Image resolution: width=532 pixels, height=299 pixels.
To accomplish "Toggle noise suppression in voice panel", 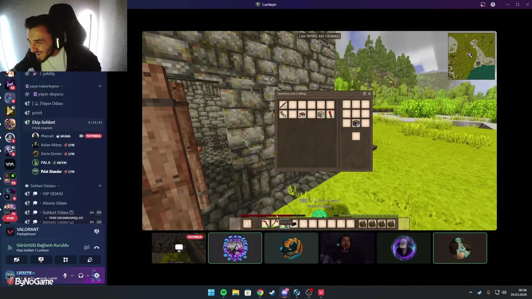I will coord(86,248).
